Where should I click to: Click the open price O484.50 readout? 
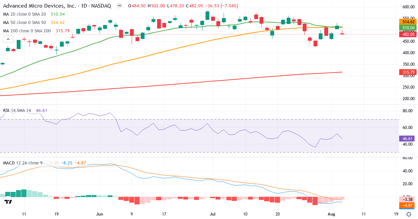pos(137,6)
